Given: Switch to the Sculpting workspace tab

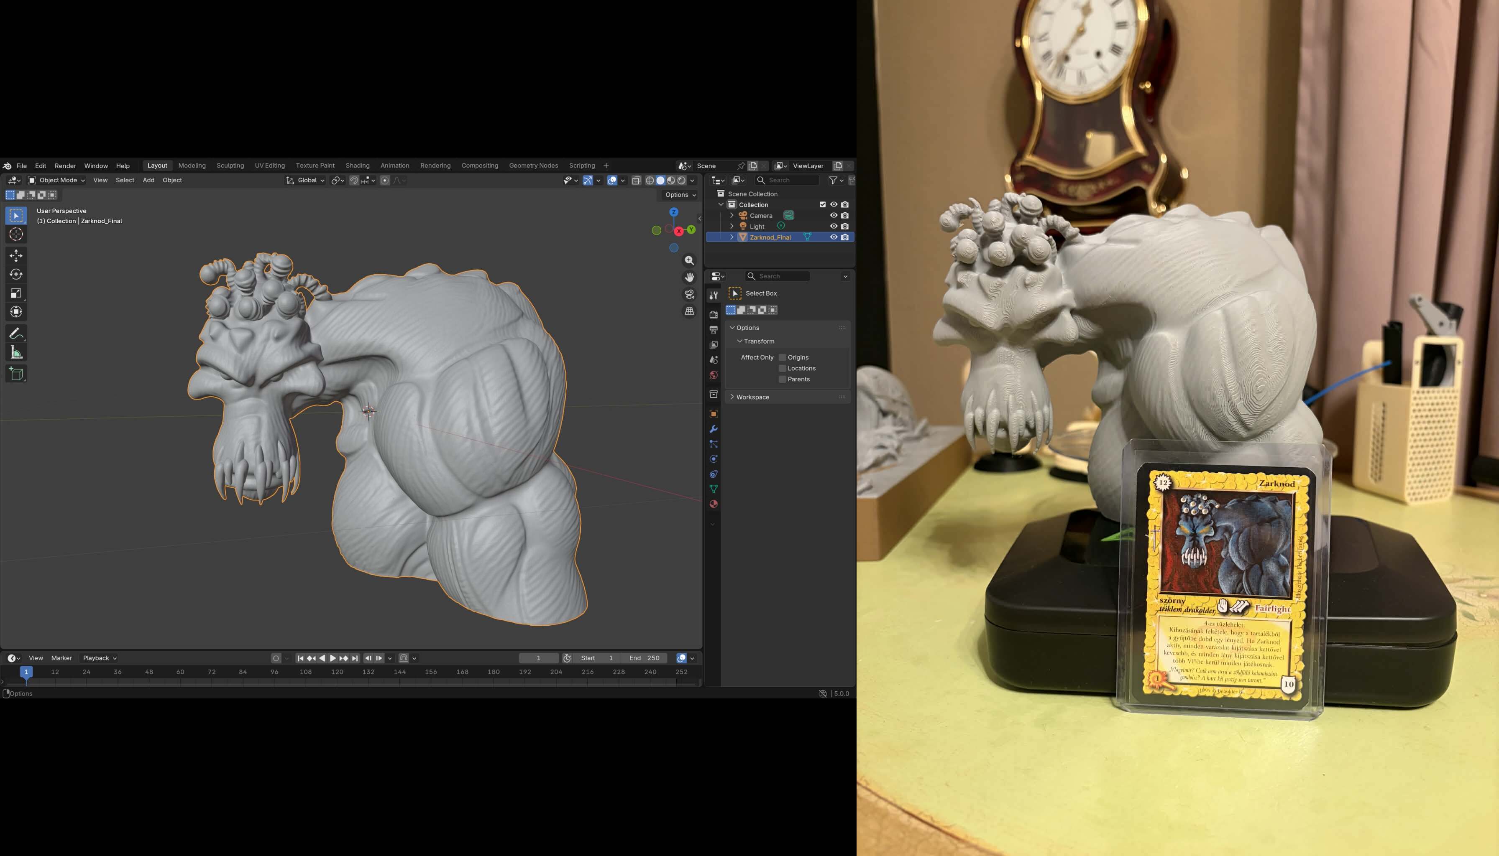Looking at the screenshot, I should [x=230, y=166].
